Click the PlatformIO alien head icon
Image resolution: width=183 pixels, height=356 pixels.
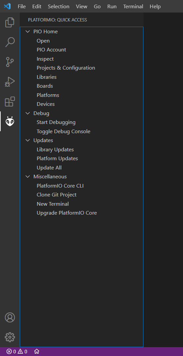pyautogui.click(x=10, y=121)
